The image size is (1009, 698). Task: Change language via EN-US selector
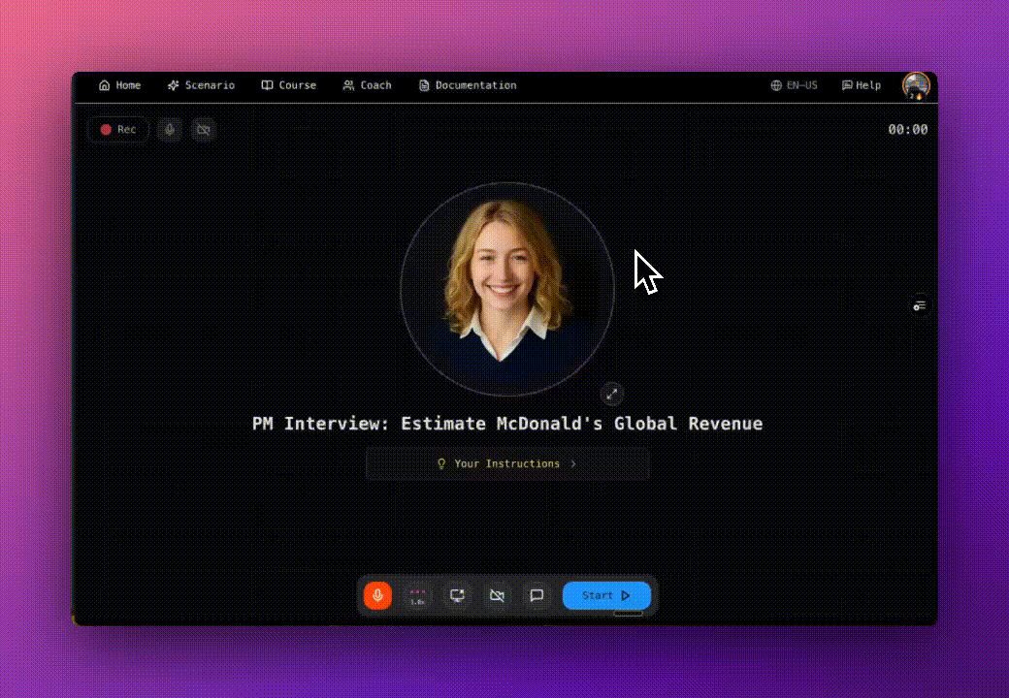[x=794, y=85]
